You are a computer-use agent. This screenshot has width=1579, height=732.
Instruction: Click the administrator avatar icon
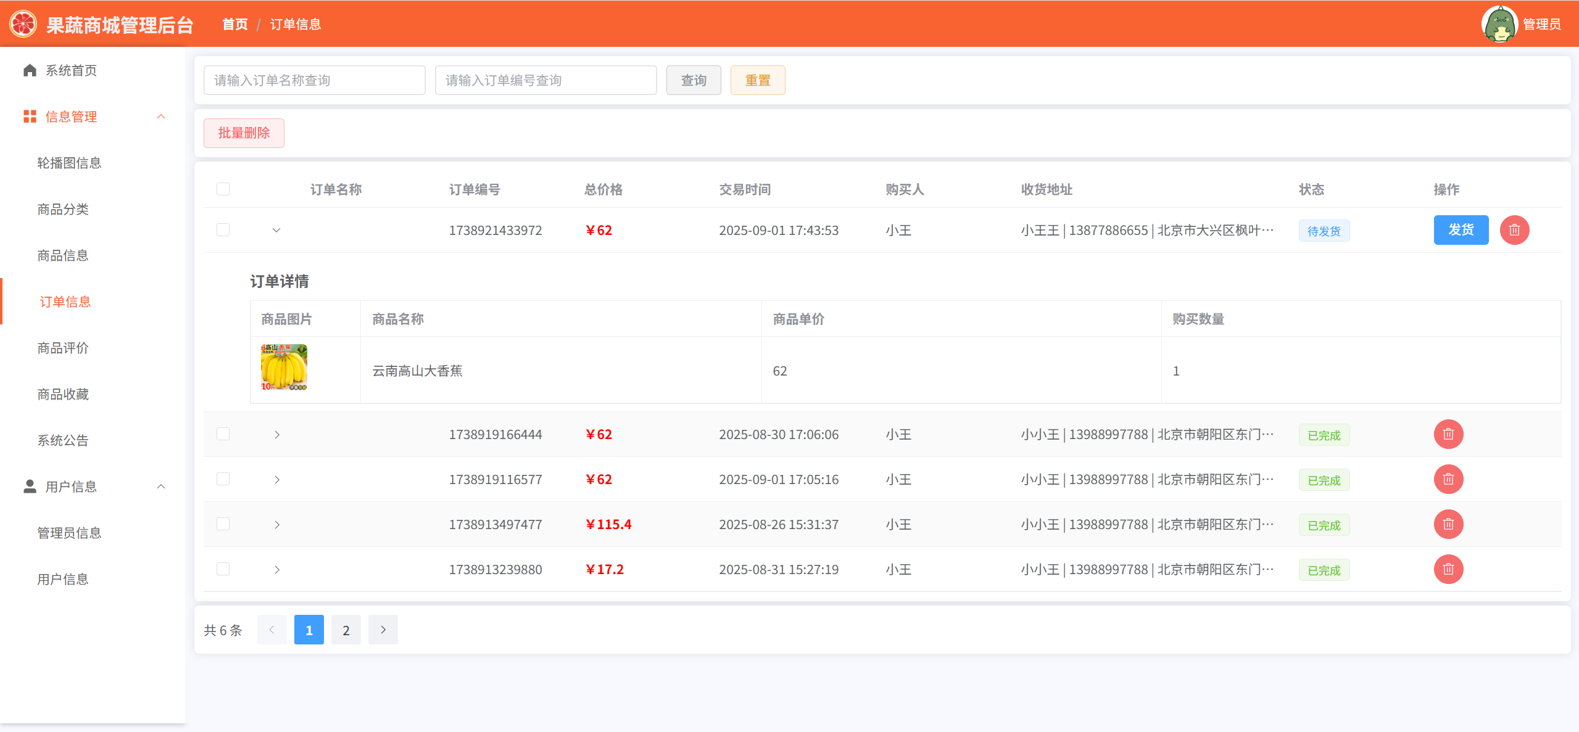click(1499, 24)
